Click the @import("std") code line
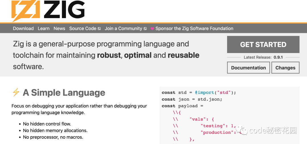The height and width of the screenshot is (144, 307). 199,92
